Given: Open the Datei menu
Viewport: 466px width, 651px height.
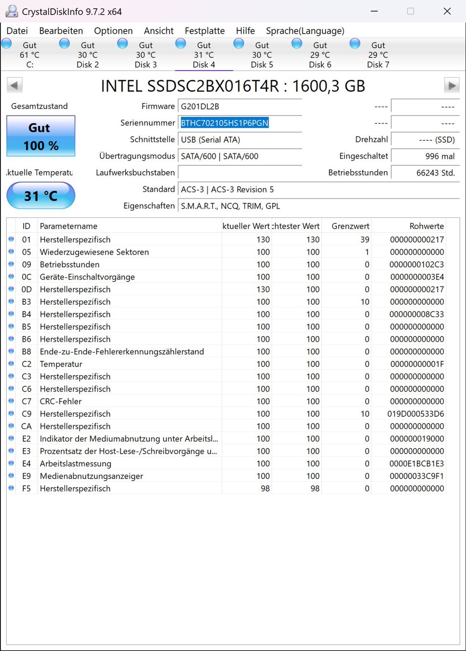Looking at the screenshot, I should tap(17, 31).
